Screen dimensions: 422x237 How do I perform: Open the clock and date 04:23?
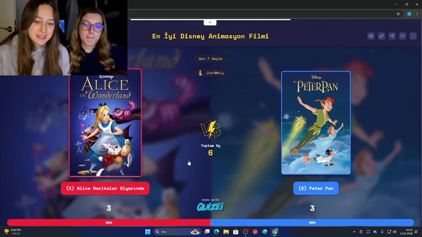[406, 232]
